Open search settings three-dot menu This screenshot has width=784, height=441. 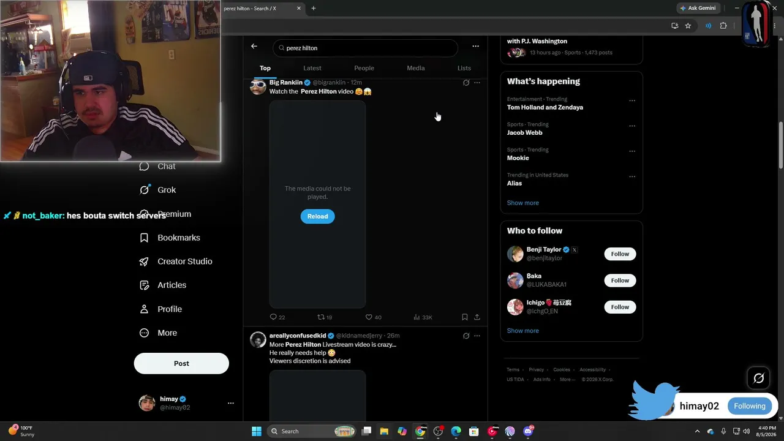[x=475, y=47]
